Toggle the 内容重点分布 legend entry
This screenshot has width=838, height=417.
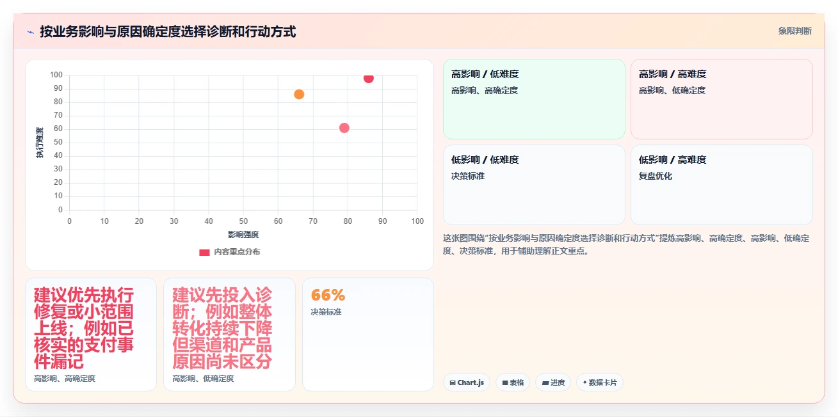click(230, 252)
